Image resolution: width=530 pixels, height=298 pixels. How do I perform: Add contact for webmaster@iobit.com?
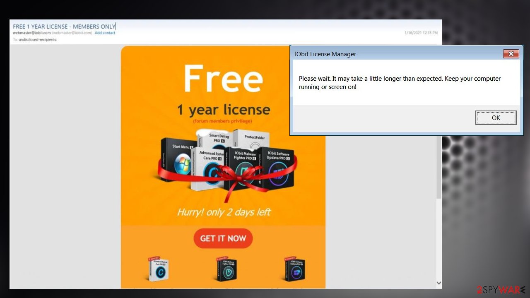coord(105,33)
